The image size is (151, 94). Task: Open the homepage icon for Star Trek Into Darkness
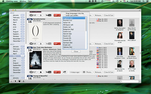(41, 72)
